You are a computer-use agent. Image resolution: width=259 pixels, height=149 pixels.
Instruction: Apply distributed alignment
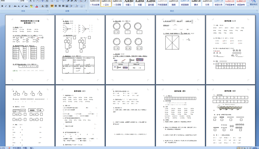67,6
